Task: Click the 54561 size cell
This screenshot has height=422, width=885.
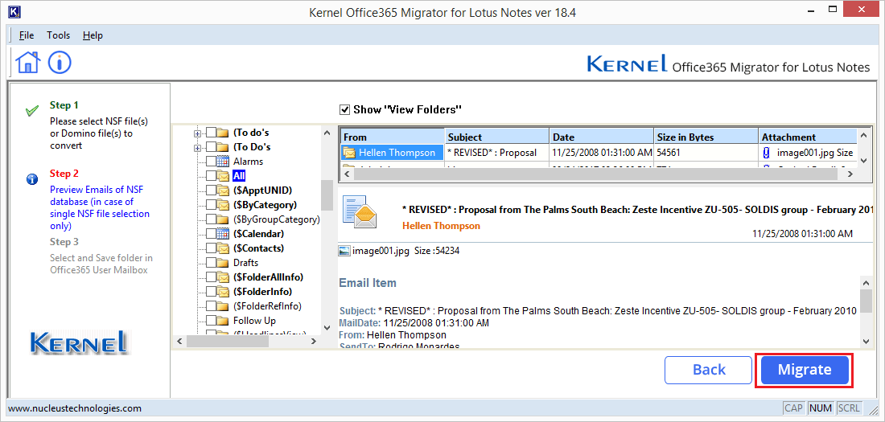Action: [706, 153]
